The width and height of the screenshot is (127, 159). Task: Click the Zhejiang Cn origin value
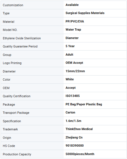74,137
